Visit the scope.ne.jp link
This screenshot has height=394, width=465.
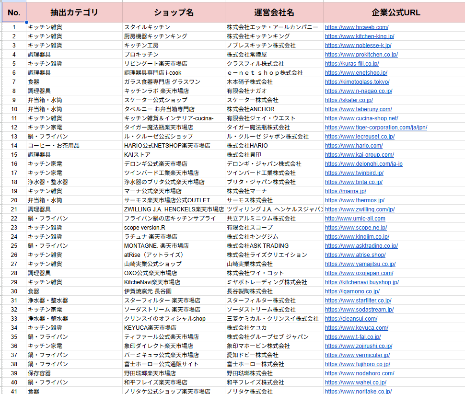[x=356, y=228]
